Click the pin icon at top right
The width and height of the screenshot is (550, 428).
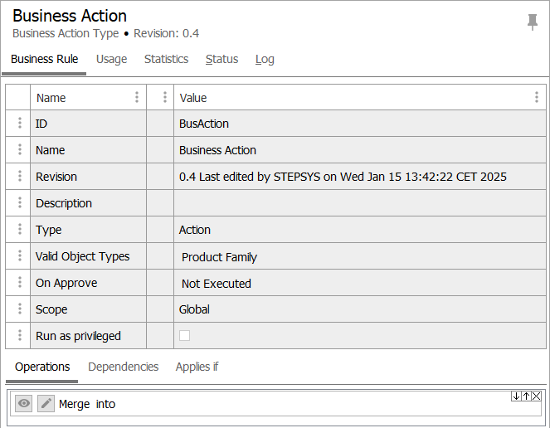click(x=533, y=22)
